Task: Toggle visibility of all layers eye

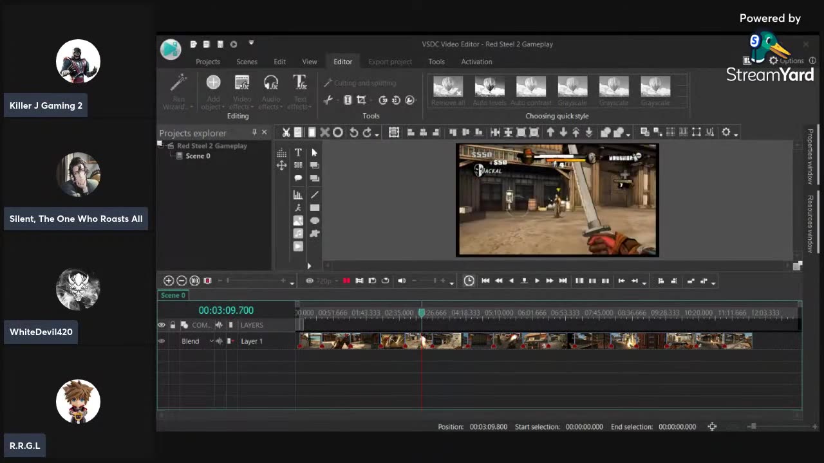Action: tap(162, 325)
